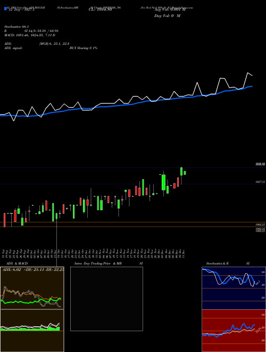Image resolution: width=266 pixels, height=352 pixels.
Task: Click the MACD values line
Action: (30, 35)
